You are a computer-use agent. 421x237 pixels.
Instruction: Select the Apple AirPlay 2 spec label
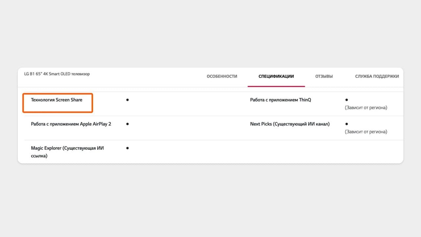point(71,124)
